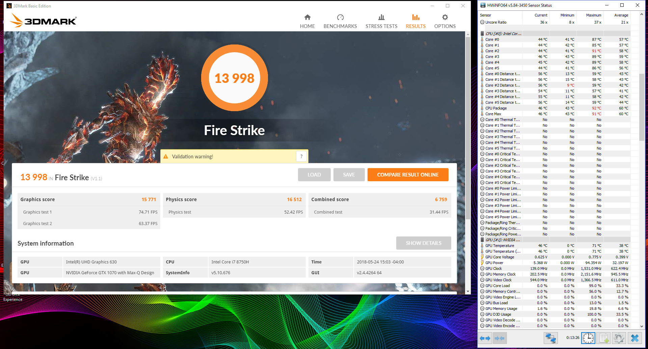Viewport: 648px width, 349px height.
Task: Click the thermometer icon beside Core #1
Action: click(x=482, y=45)
